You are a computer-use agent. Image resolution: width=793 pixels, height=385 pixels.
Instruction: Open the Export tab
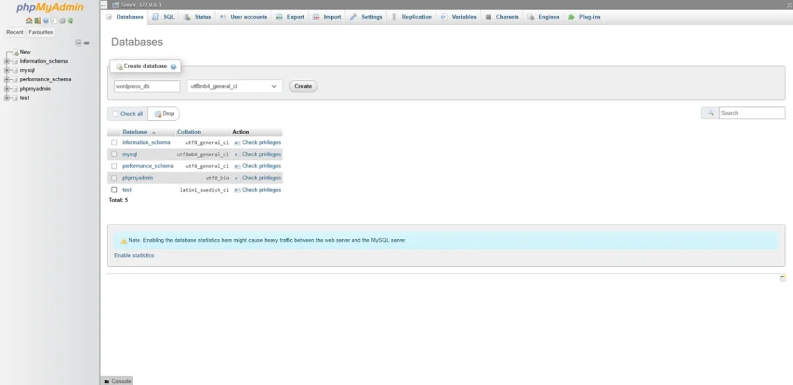(x=290, y=17)
